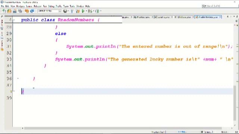
Task: Click the blue progress link in the status bar
Action: pos(182,132)
